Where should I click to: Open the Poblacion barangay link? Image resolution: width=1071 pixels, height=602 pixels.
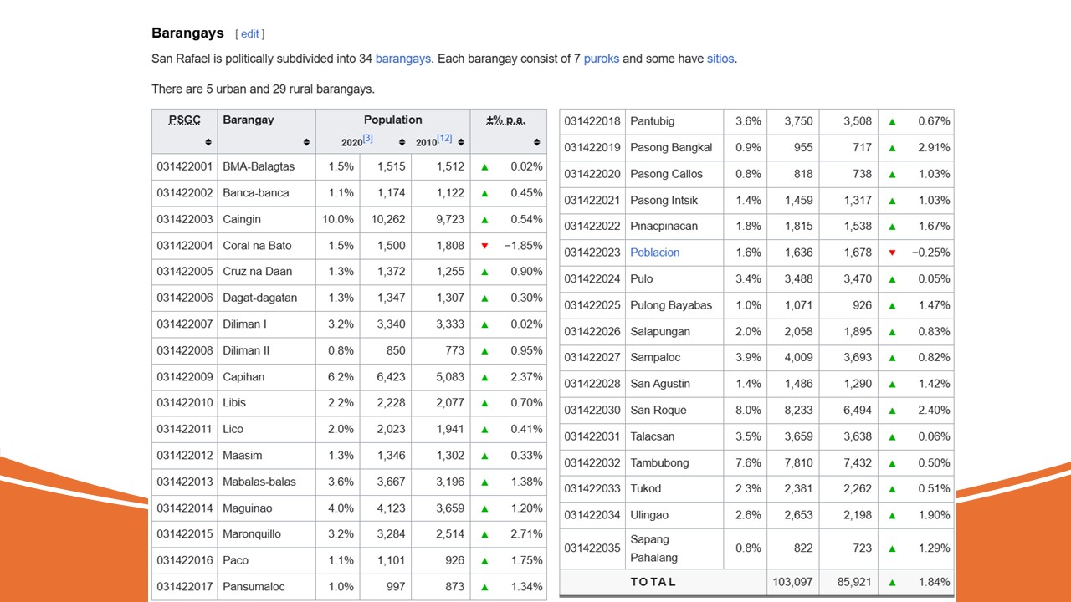coord(654,253)
